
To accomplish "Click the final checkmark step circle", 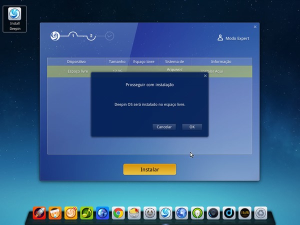I will [109, 36].
